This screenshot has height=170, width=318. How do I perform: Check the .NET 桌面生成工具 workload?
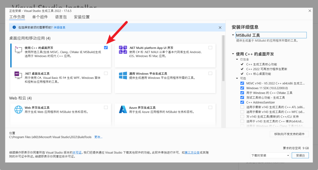point(106,73)
